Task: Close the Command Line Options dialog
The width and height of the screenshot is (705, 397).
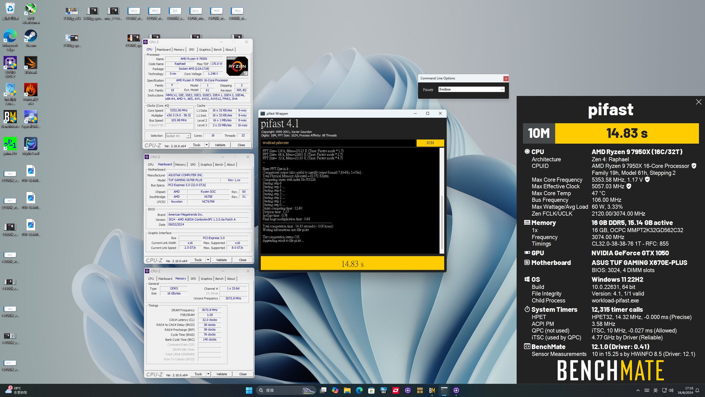Action: [x=506, y=79]
